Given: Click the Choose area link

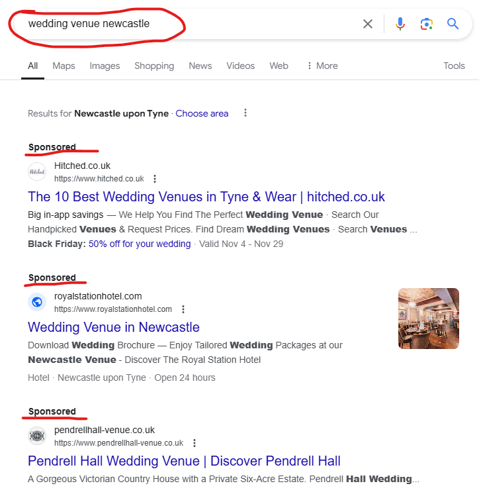Looking at the screenshot, I should pyautogui.click(x=202, y=113).
